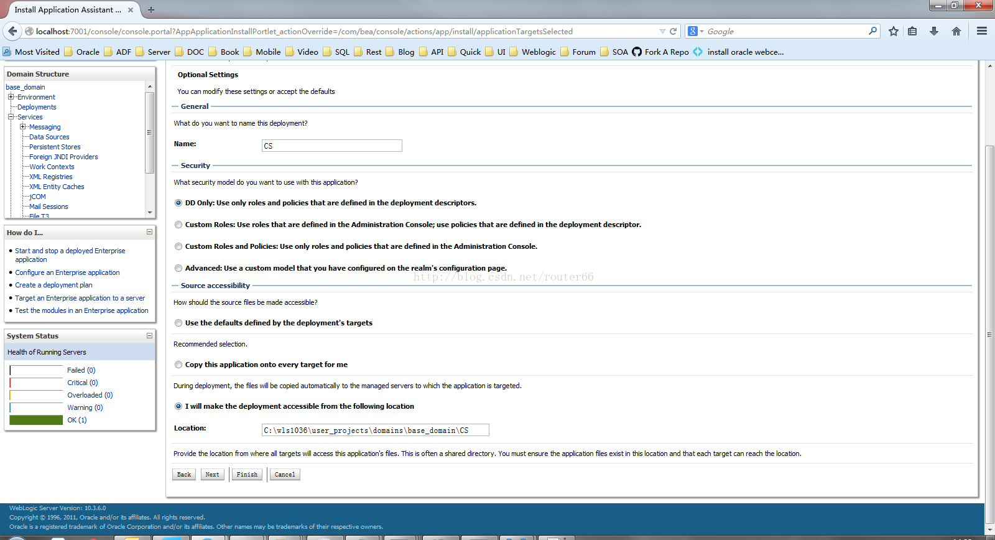Image resolution: width=995 pixels, height=540 pixels.
Task: Click the Finish button
Action: [x=247, y=474]
